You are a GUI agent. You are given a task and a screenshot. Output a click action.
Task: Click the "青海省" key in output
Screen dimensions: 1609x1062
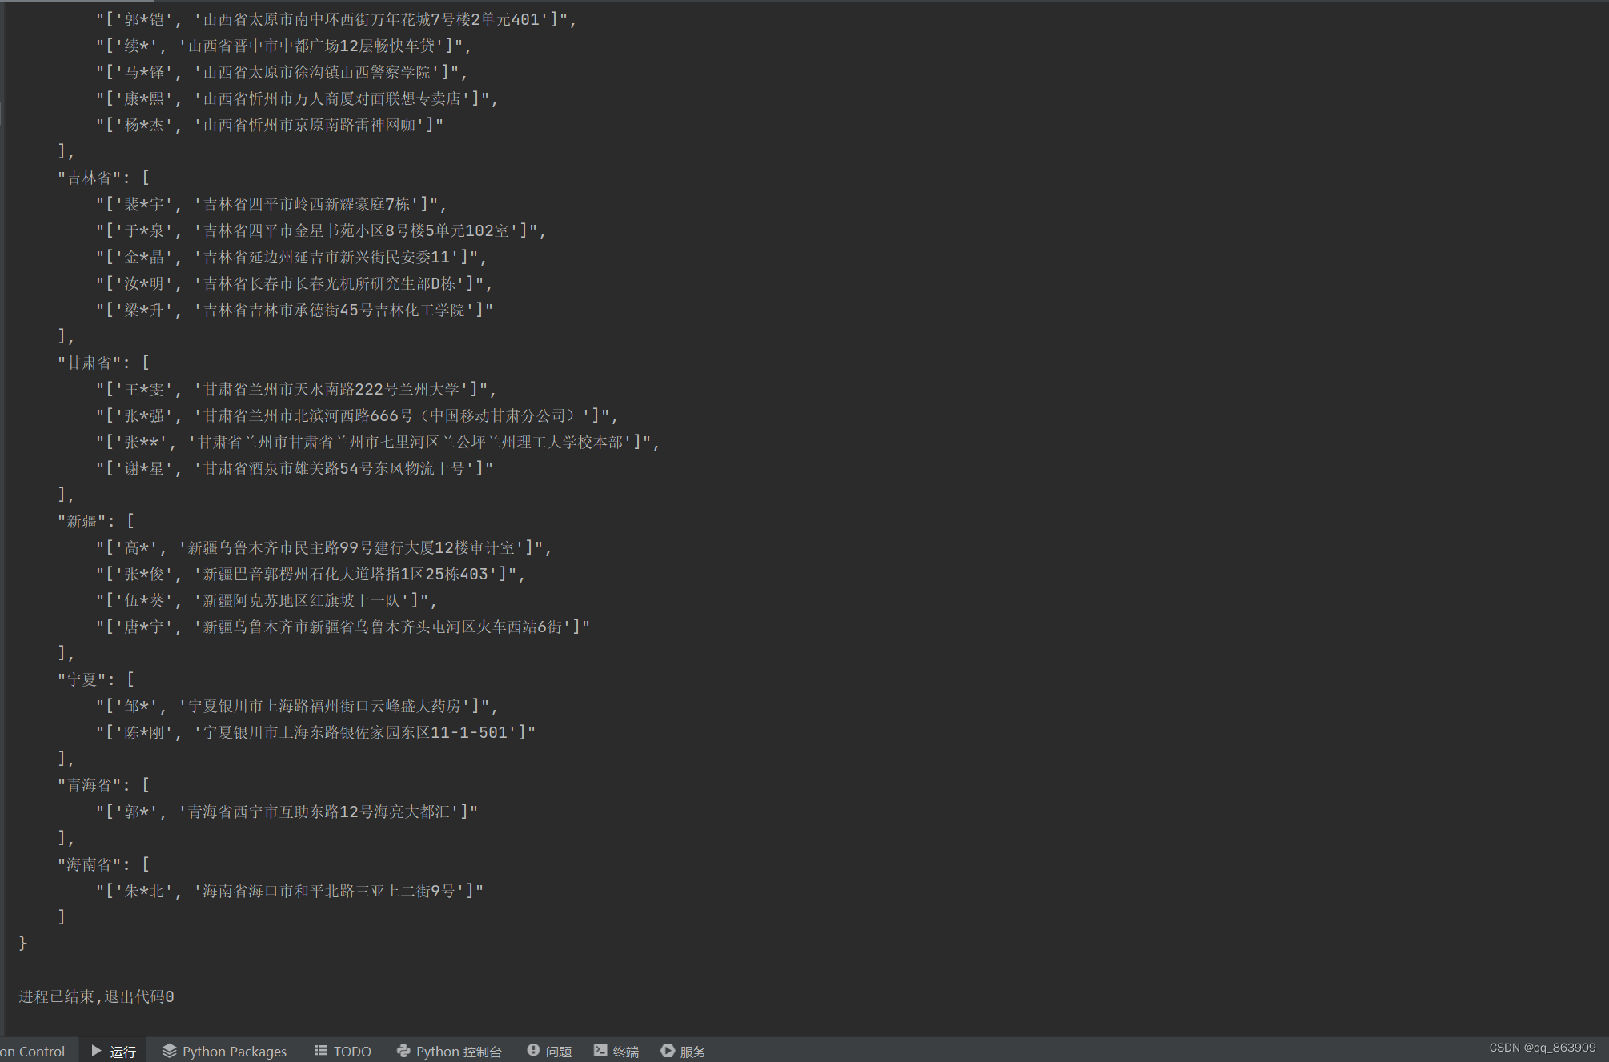coord(89,785)
